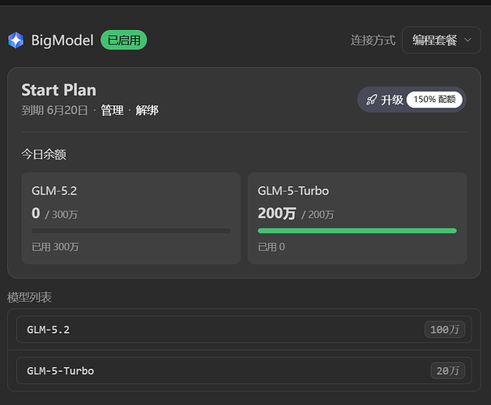
Task: Click the 已用 300万 usage text
Action: point(55,247)
